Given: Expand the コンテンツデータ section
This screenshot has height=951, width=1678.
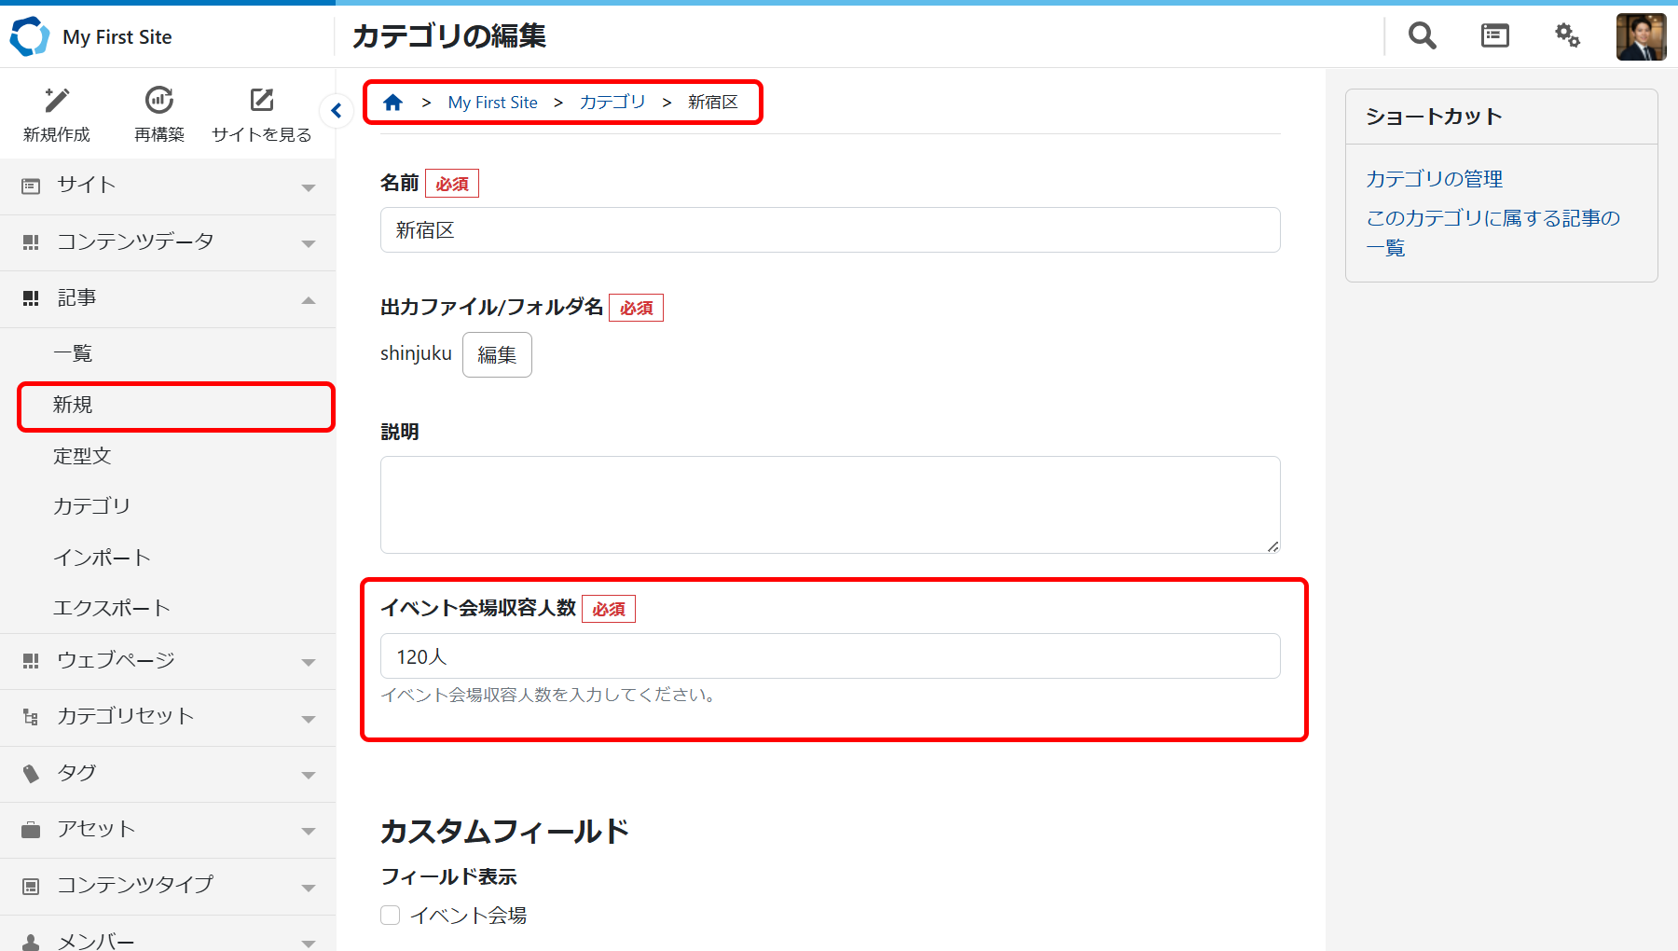Looking at the screenshot, I should (168, 242).
